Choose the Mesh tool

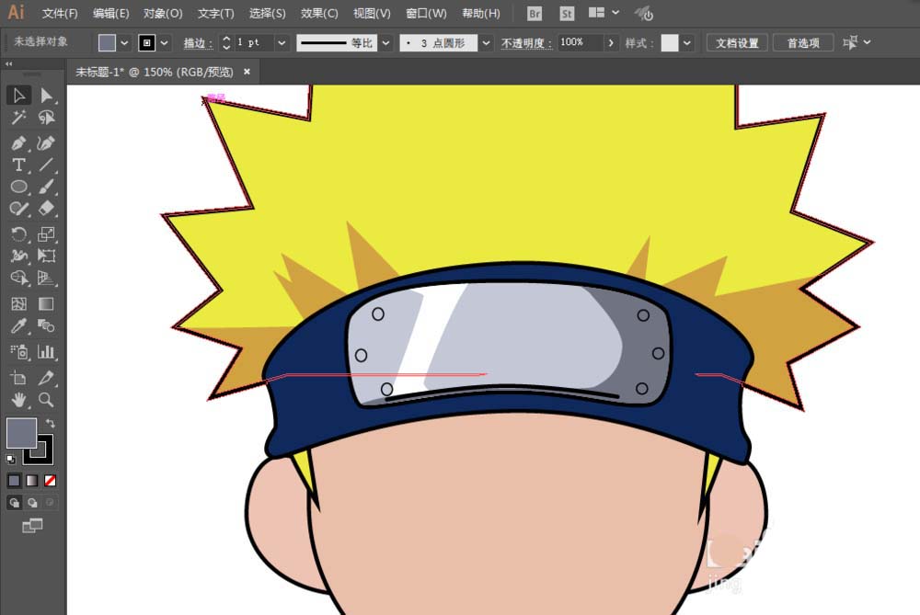(18, 303)
